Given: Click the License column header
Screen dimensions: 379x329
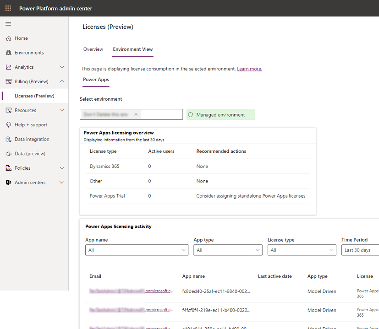Looking at the screenshot, I should (x=365, y=276).
